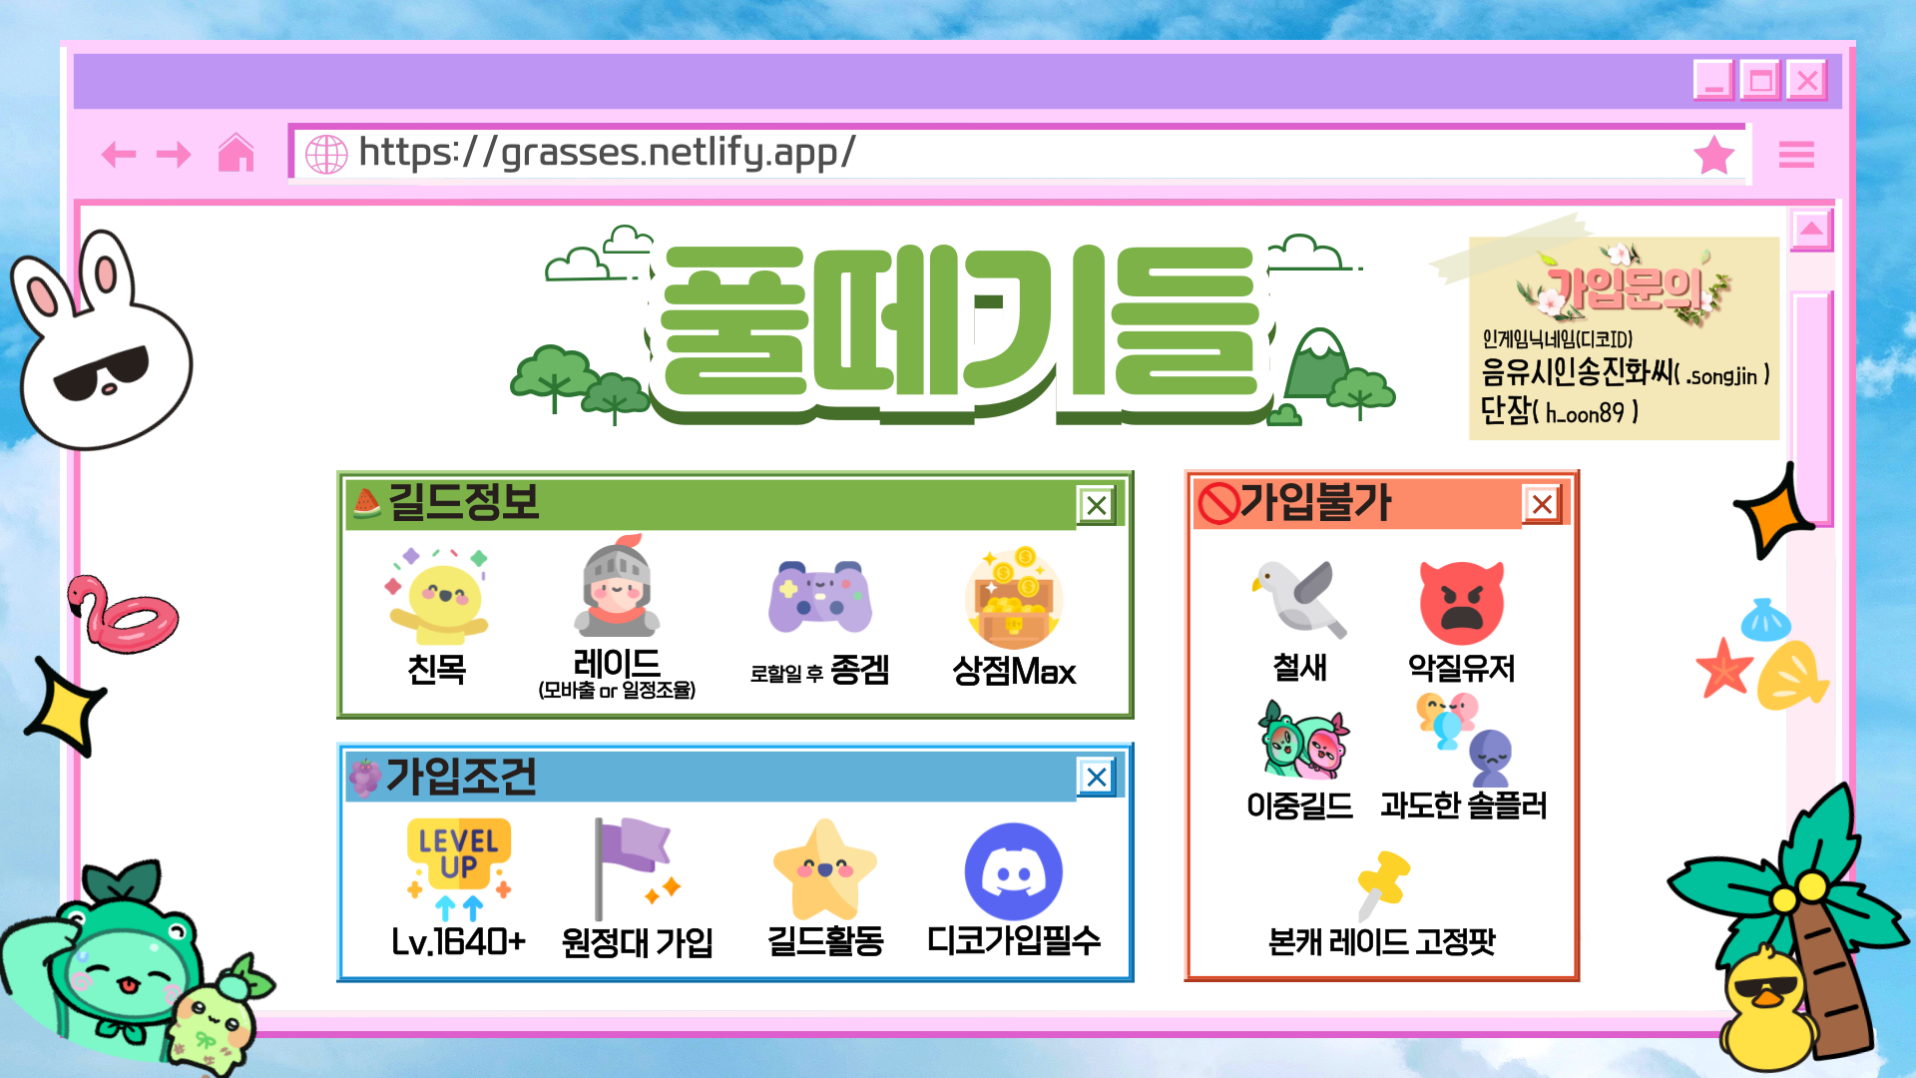Click the pink vertical scrollbar thumb
This screenshot has height=1078, width=1916.
(x=1811, y=409)
